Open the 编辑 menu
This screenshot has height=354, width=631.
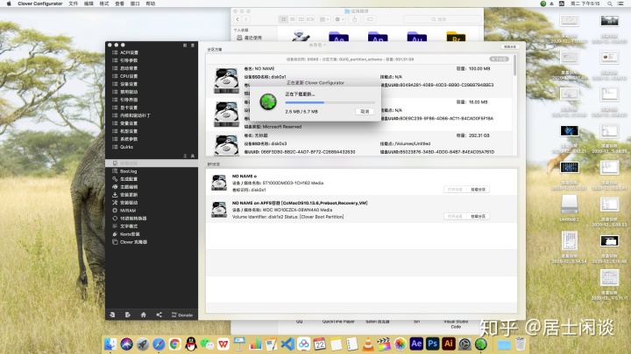tap(89, 3)
